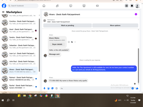
Task: Click Mark as pending button
Action: (x=67, y=25)
